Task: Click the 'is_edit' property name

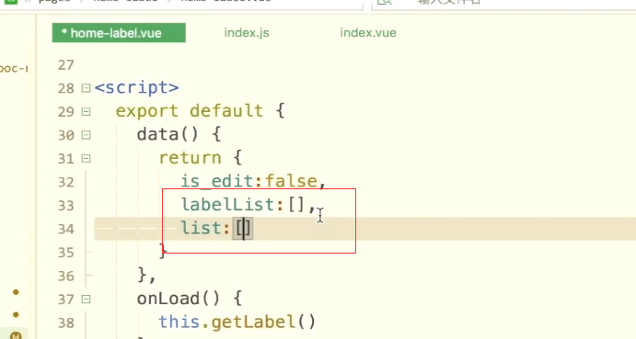Action: pyautogui.click(x=217, y=182)
